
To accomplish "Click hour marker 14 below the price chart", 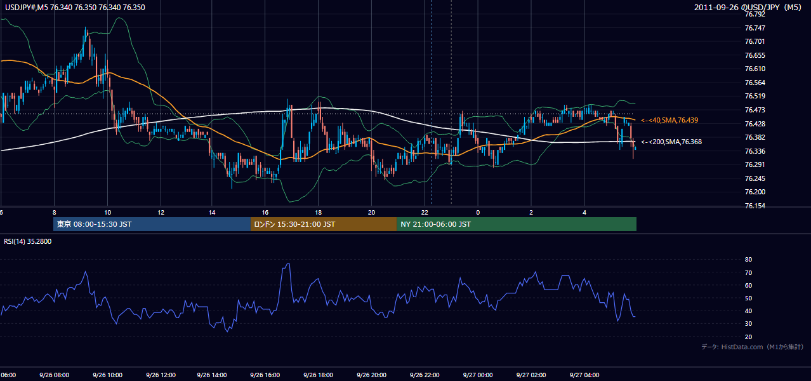I will click(x=213, y=213).
